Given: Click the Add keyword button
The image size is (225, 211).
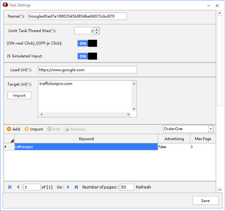Looking at the screenshot, I should point(13,129).
